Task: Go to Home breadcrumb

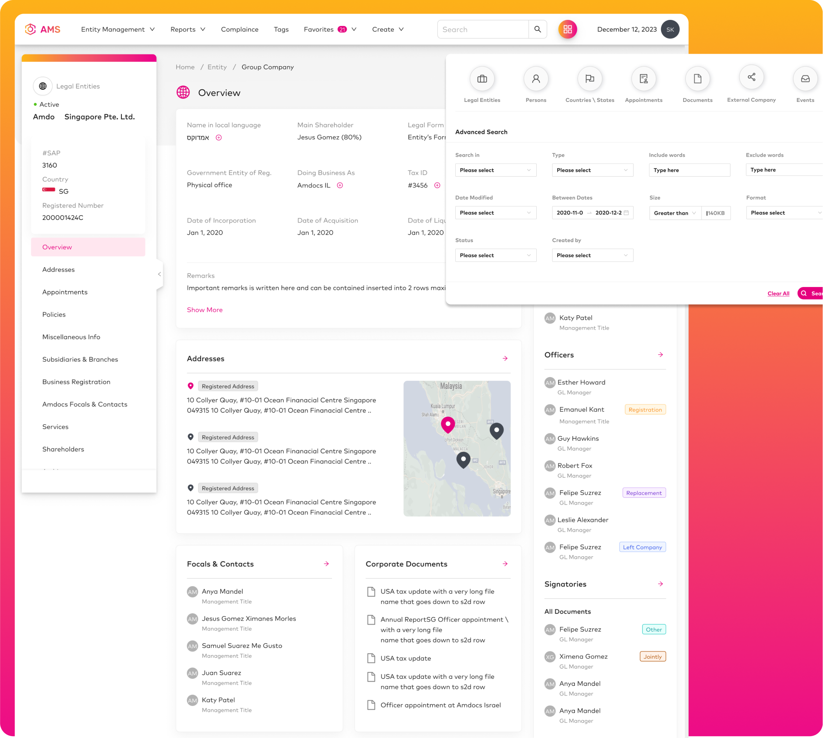Action: click(185, 67)
